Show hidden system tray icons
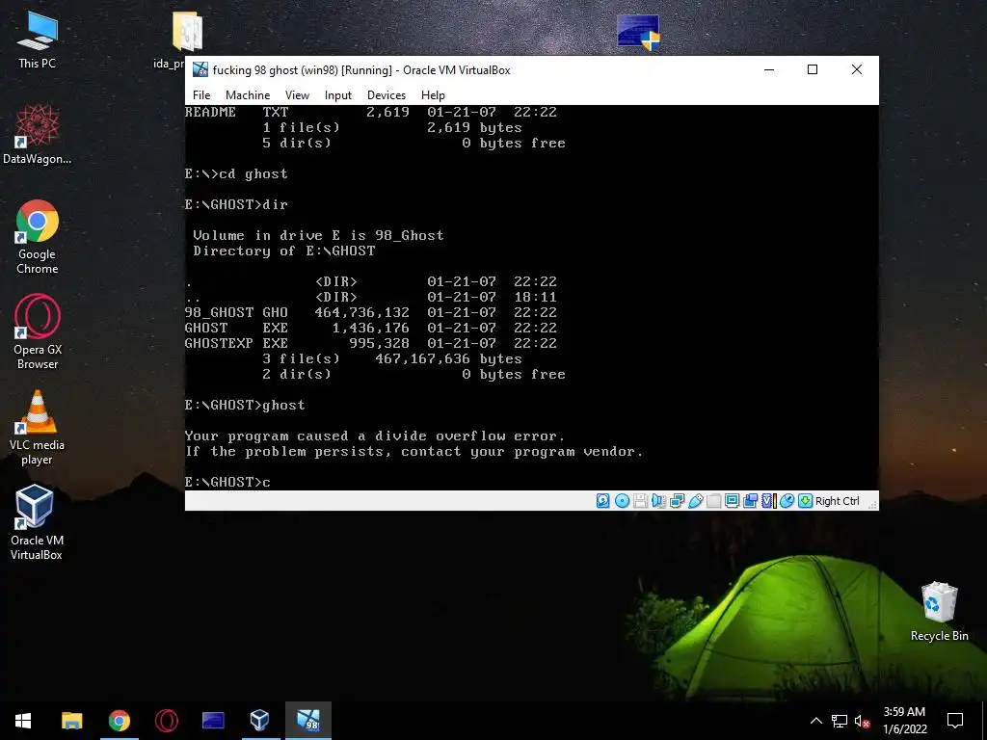987x740 pixels. click(x=815, y=721)
